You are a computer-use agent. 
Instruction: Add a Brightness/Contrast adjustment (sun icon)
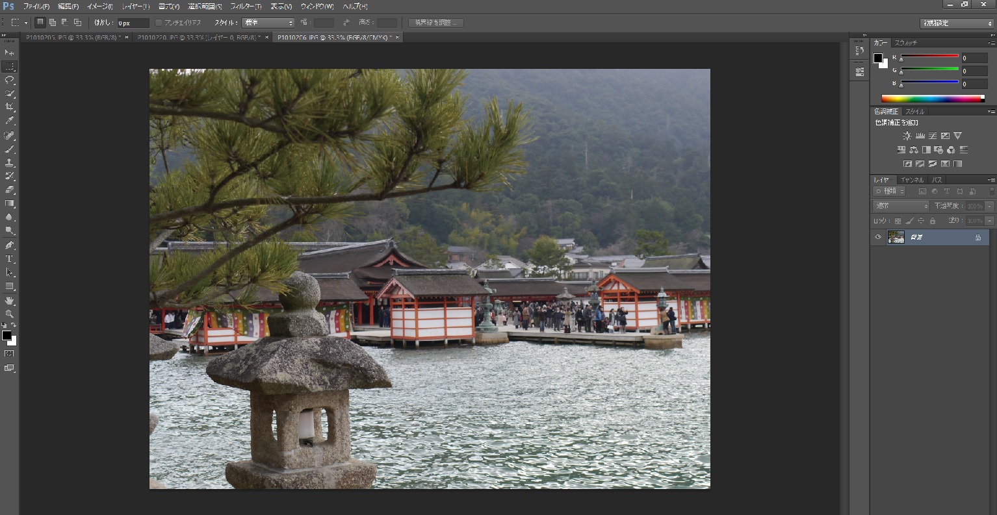click(907, 136)
